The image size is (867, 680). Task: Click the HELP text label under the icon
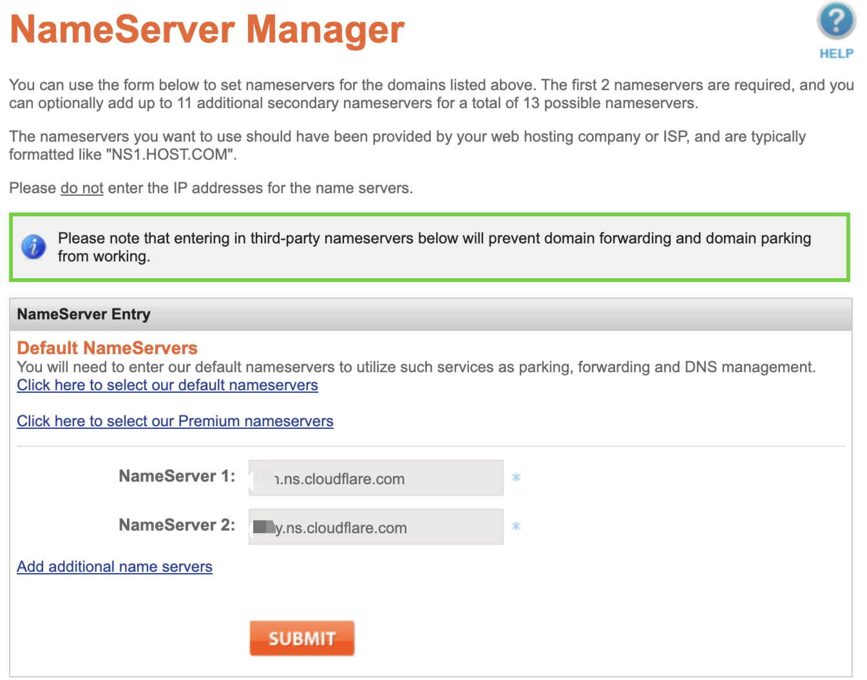point(836,53)
